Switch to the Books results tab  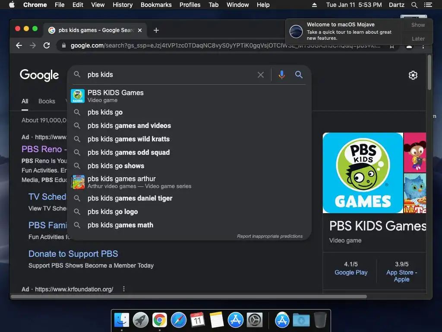[47, 101]
